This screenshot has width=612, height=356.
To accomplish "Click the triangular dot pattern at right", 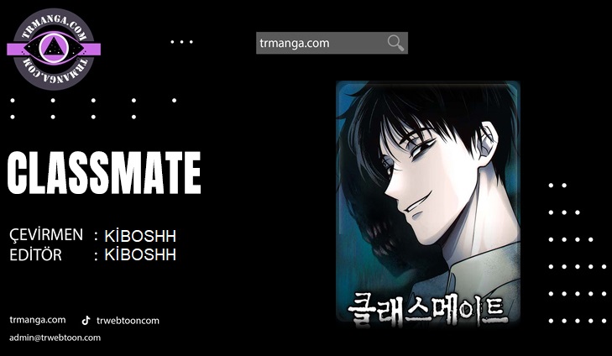I will tap(578, 253).
